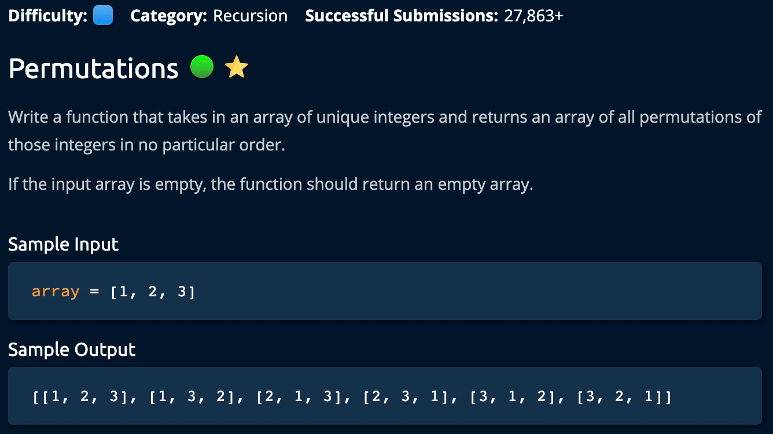Screen dimensions: 773x434
Task: Click the green completion circle icon
Action: 202,67
